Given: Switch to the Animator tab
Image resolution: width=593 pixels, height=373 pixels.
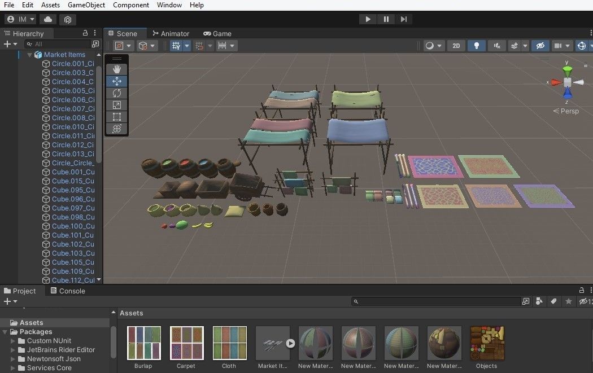Looking at the screenshot, I should (171, 34).
